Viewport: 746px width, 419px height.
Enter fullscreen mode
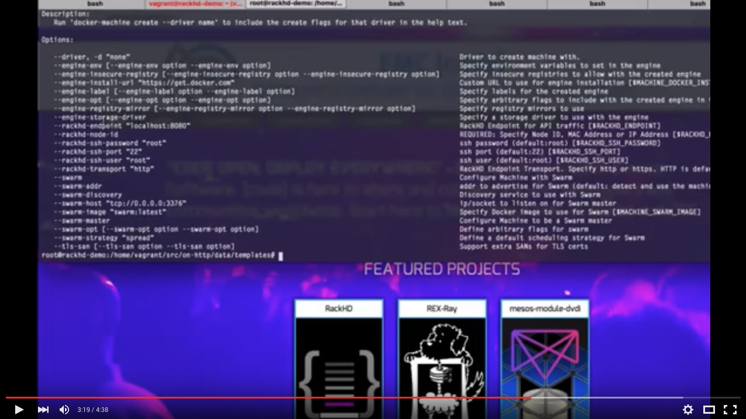730,410
